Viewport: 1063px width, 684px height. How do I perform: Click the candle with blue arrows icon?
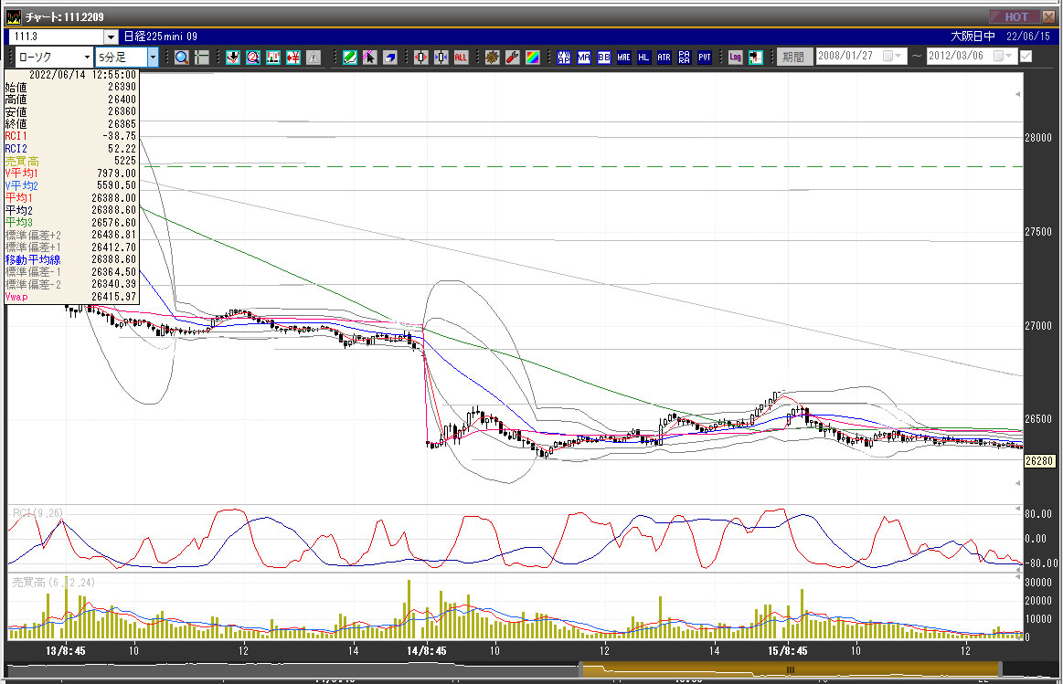pos(441,58)
